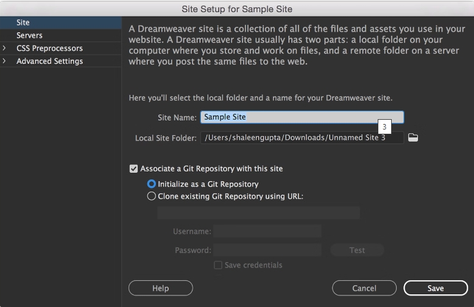The width and height of the screenshot is (474, 307).
Task: Cancel the site setup dialog
Action: [364, 288]
